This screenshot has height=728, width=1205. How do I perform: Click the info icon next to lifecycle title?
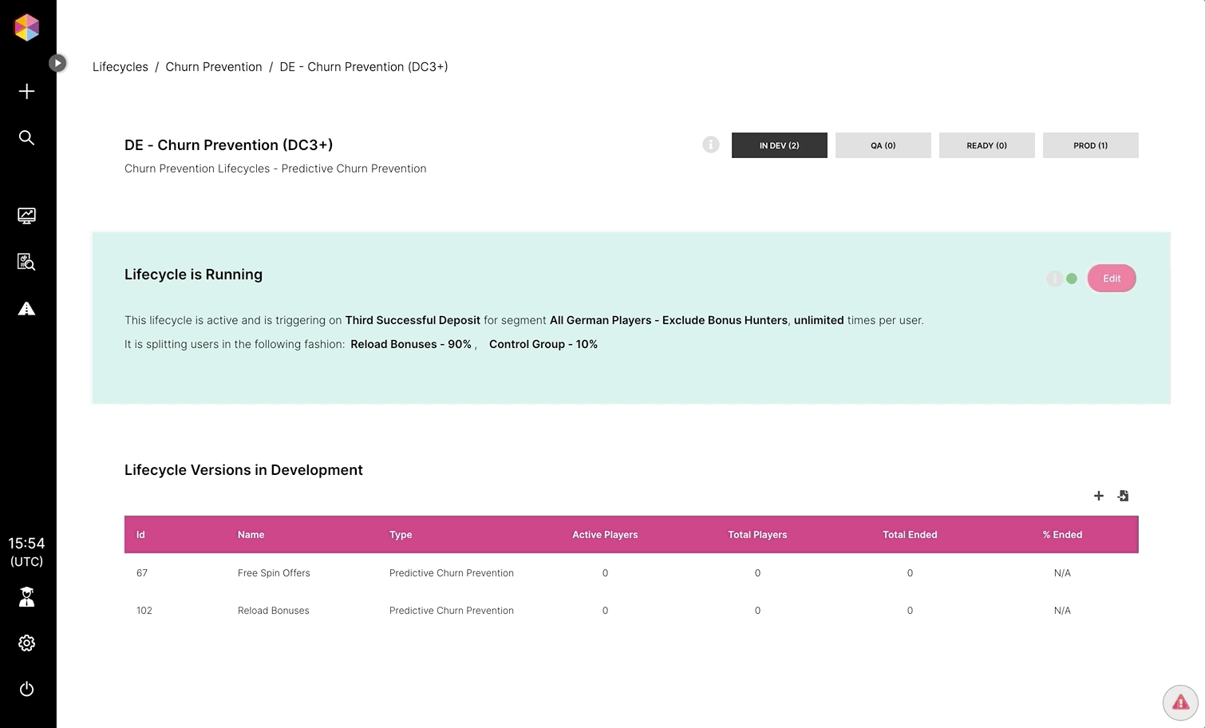click(x=710, y=144)
